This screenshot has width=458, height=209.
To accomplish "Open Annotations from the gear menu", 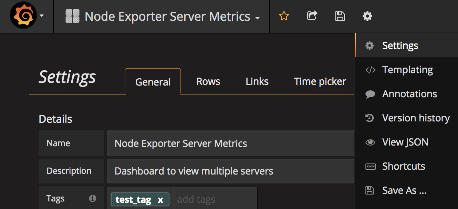I will [406, 94].
